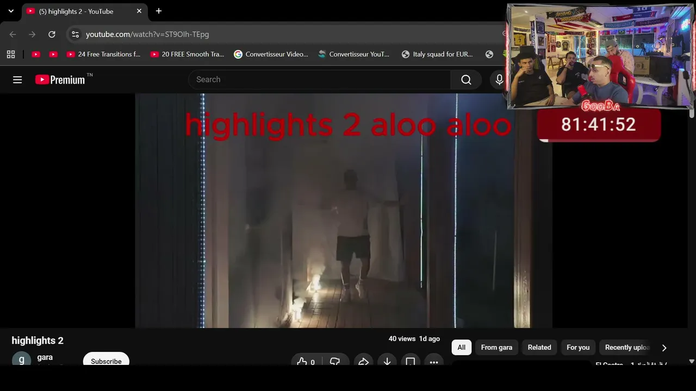
Task: Focus the YouTube search field
Action: 319,80
